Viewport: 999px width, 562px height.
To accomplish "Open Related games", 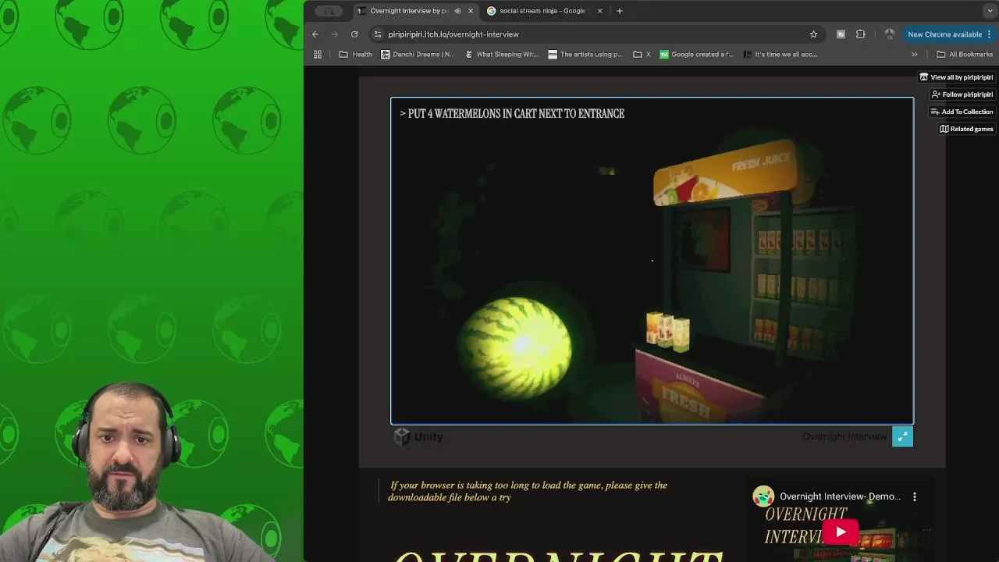I will coord(966,129).
